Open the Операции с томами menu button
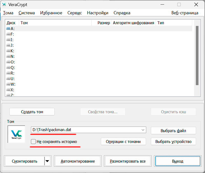The width and height of the screenshot is (205, 173). click(123, 141)
